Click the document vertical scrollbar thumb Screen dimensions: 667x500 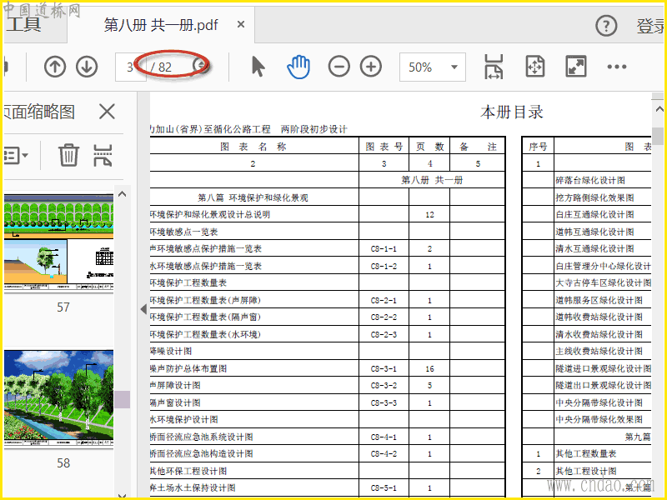tap(658, 137)
